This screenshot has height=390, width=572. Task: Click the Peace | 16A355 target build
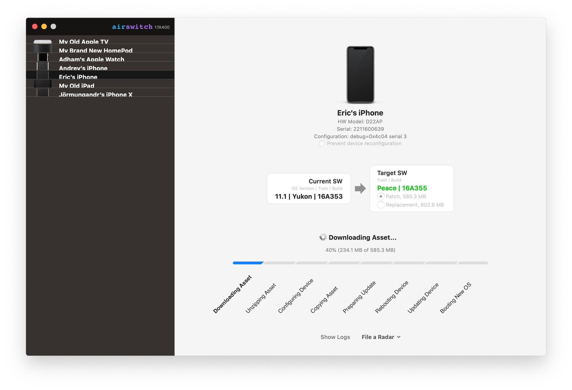[x=402, y=188]
